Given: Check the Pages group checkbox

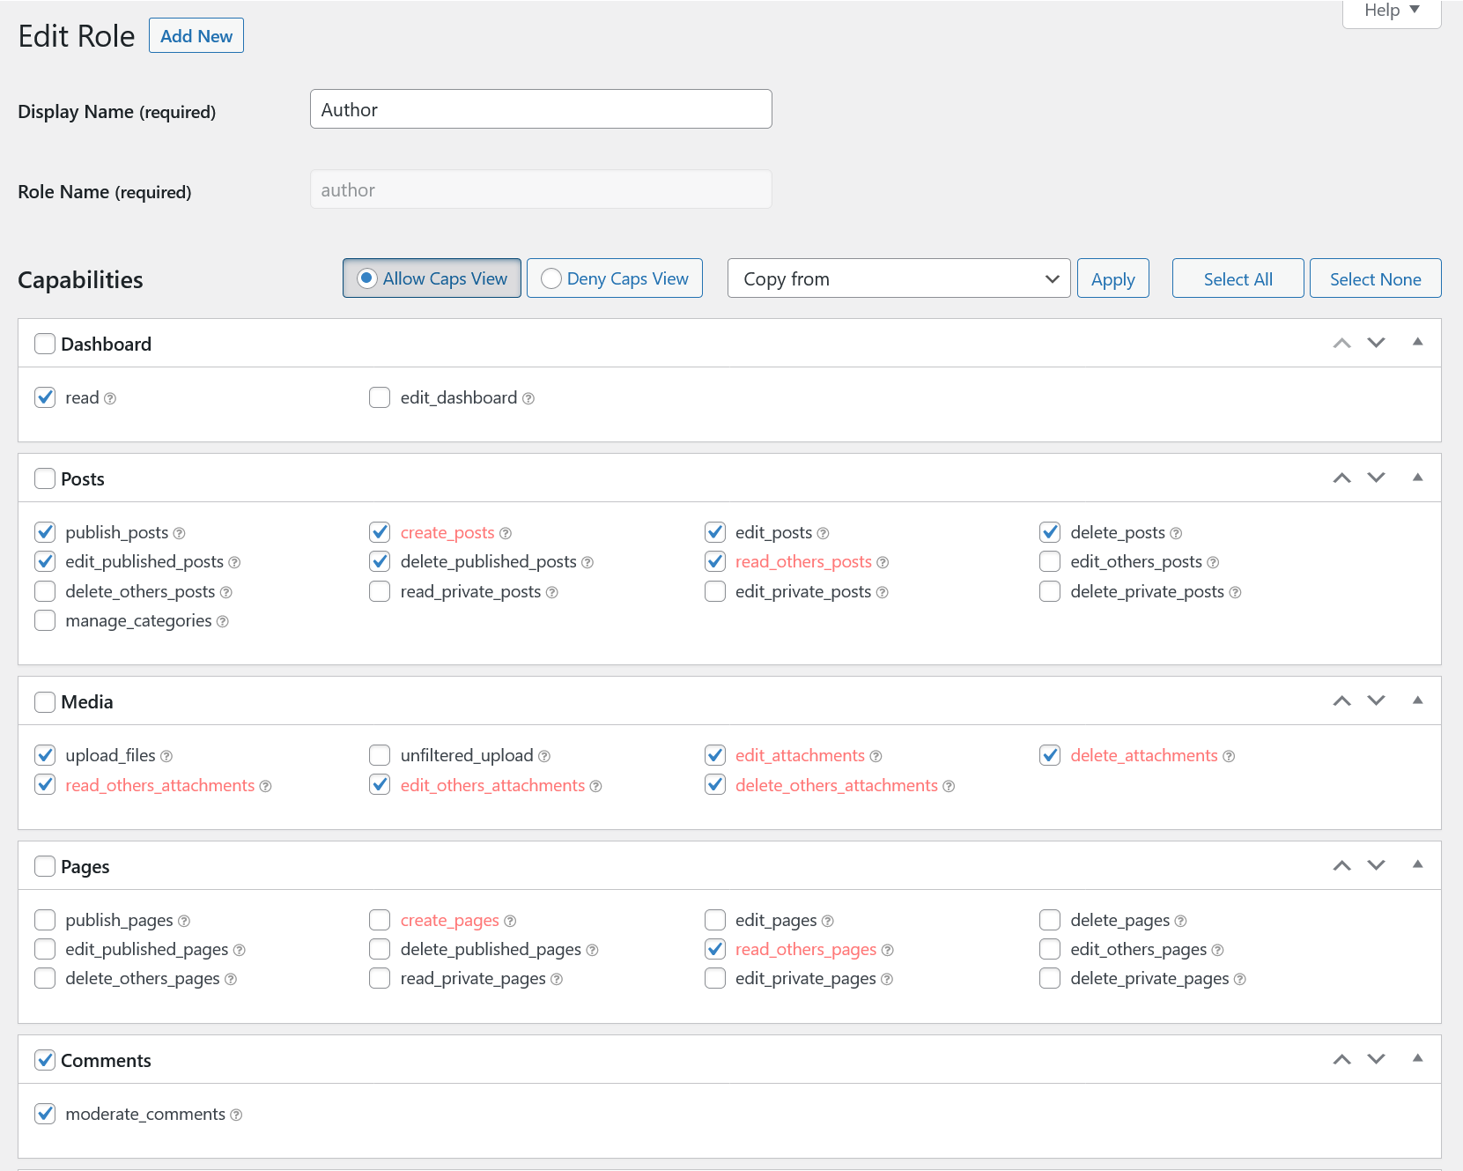Looking at the screenshot, I should [45, 866].
